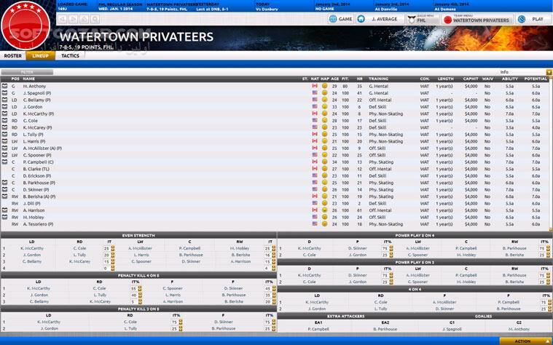Click the dressed-jersey icon beside L. Tully
The image size is (553, 345).
tap(4, 134)
